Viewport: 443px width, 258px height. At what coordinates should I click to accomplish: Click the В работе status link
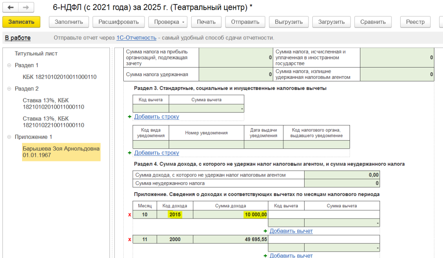point(18,38)
